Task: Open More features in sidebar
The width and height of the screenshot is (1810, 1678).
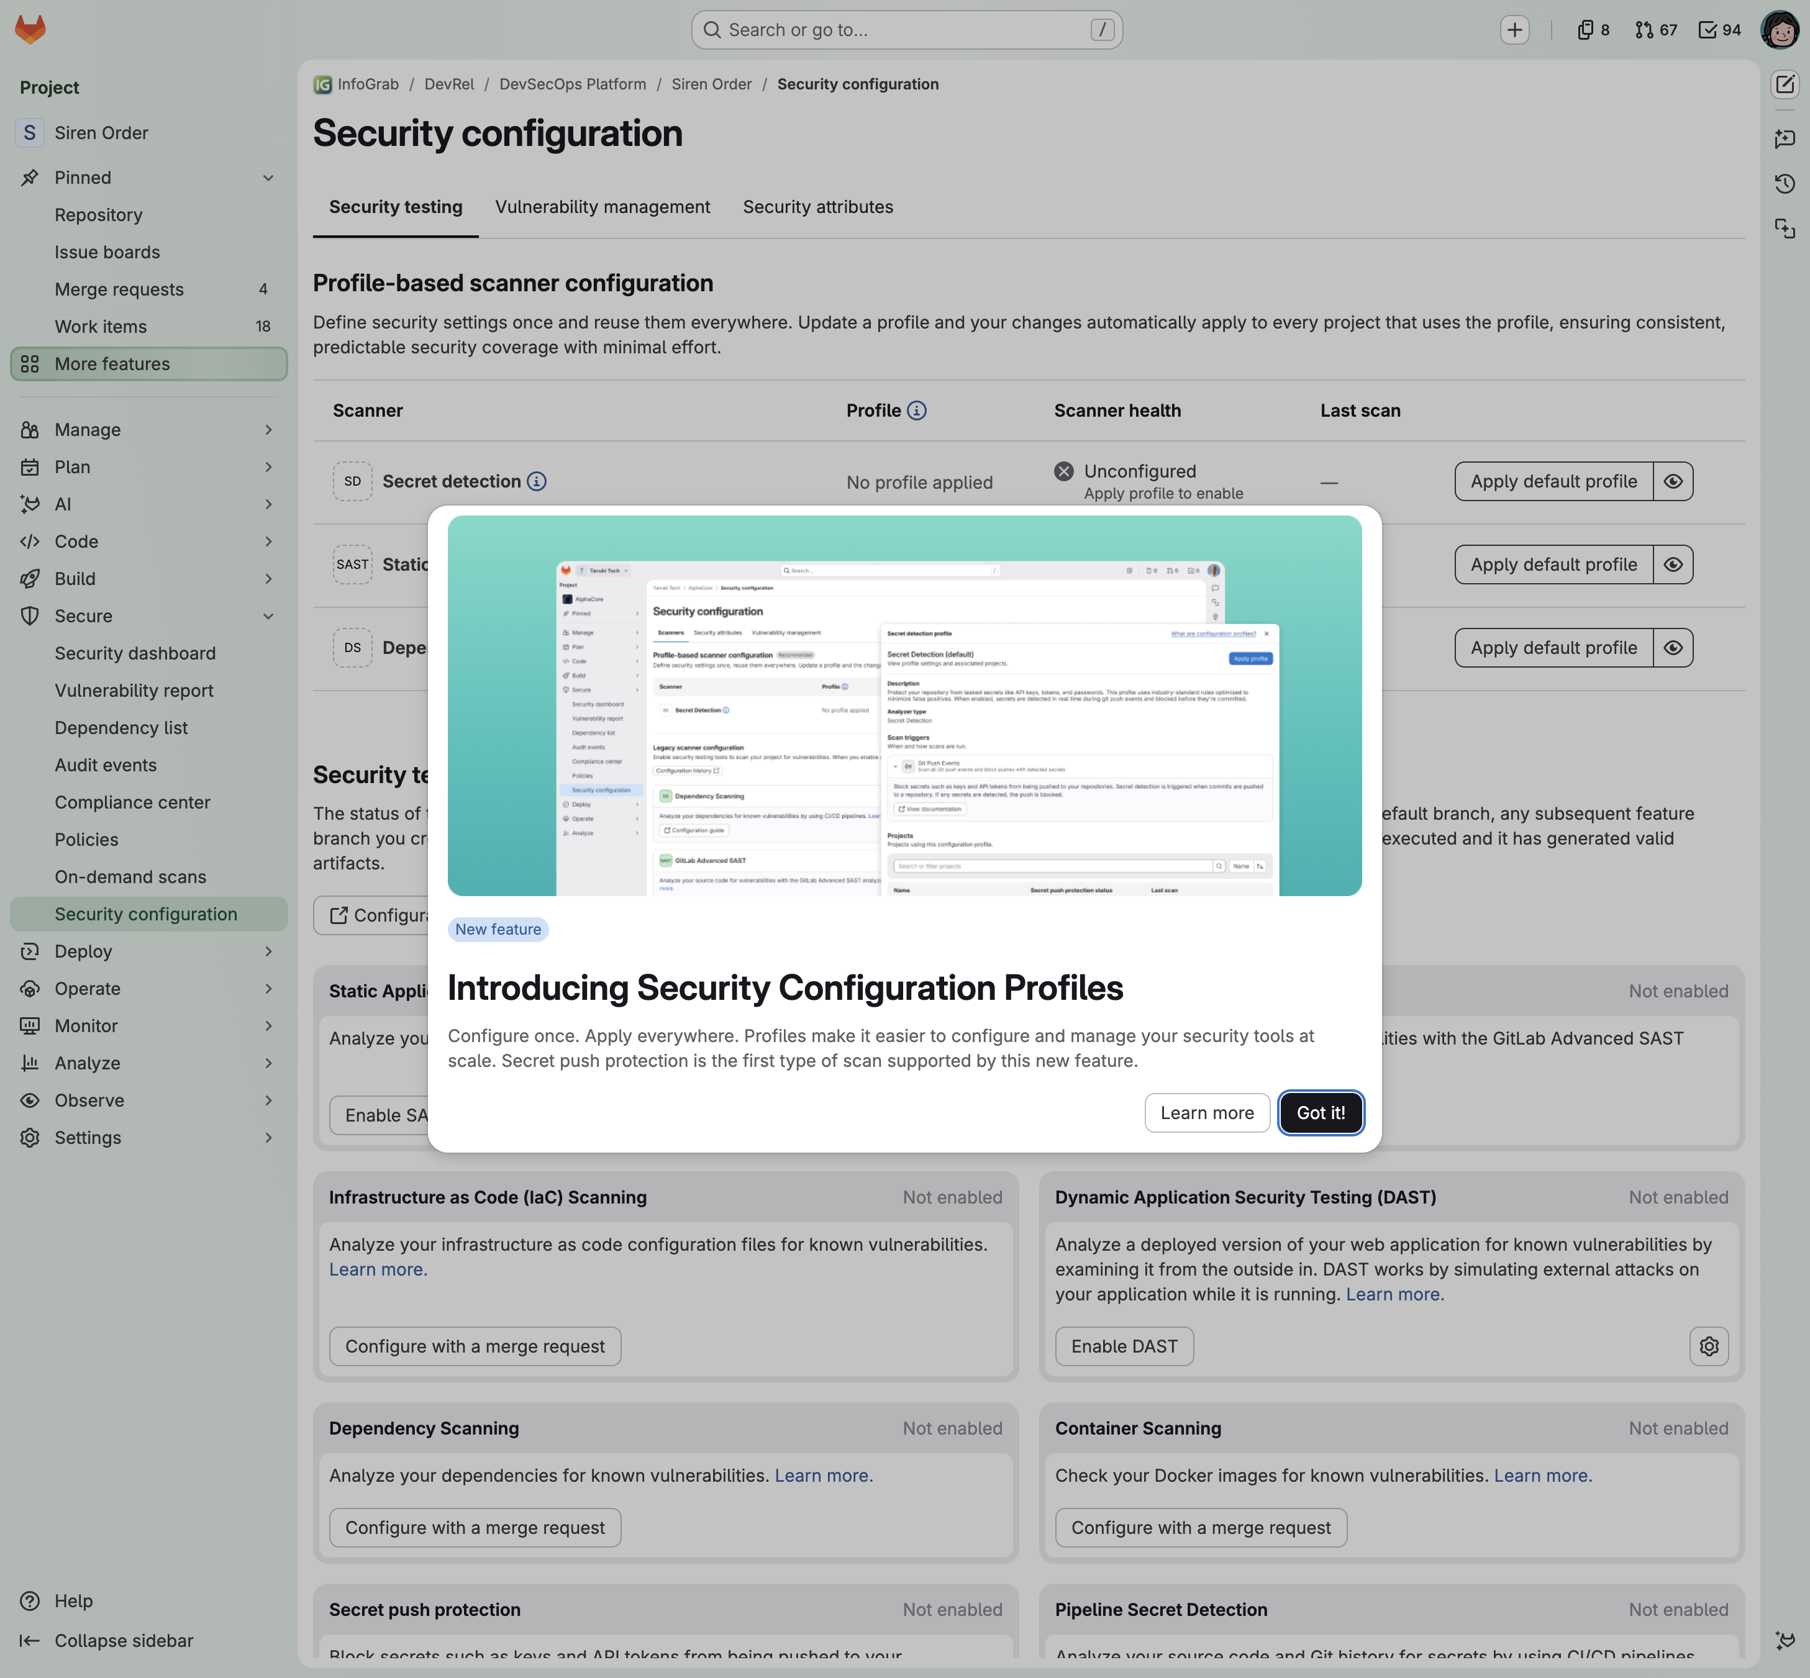Action: pos(149,364)
